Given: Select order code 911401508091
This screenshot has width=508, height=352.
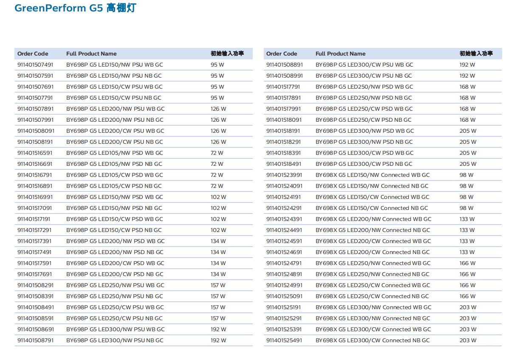Looking at the screenshot, I should click(x=36, y=131).
